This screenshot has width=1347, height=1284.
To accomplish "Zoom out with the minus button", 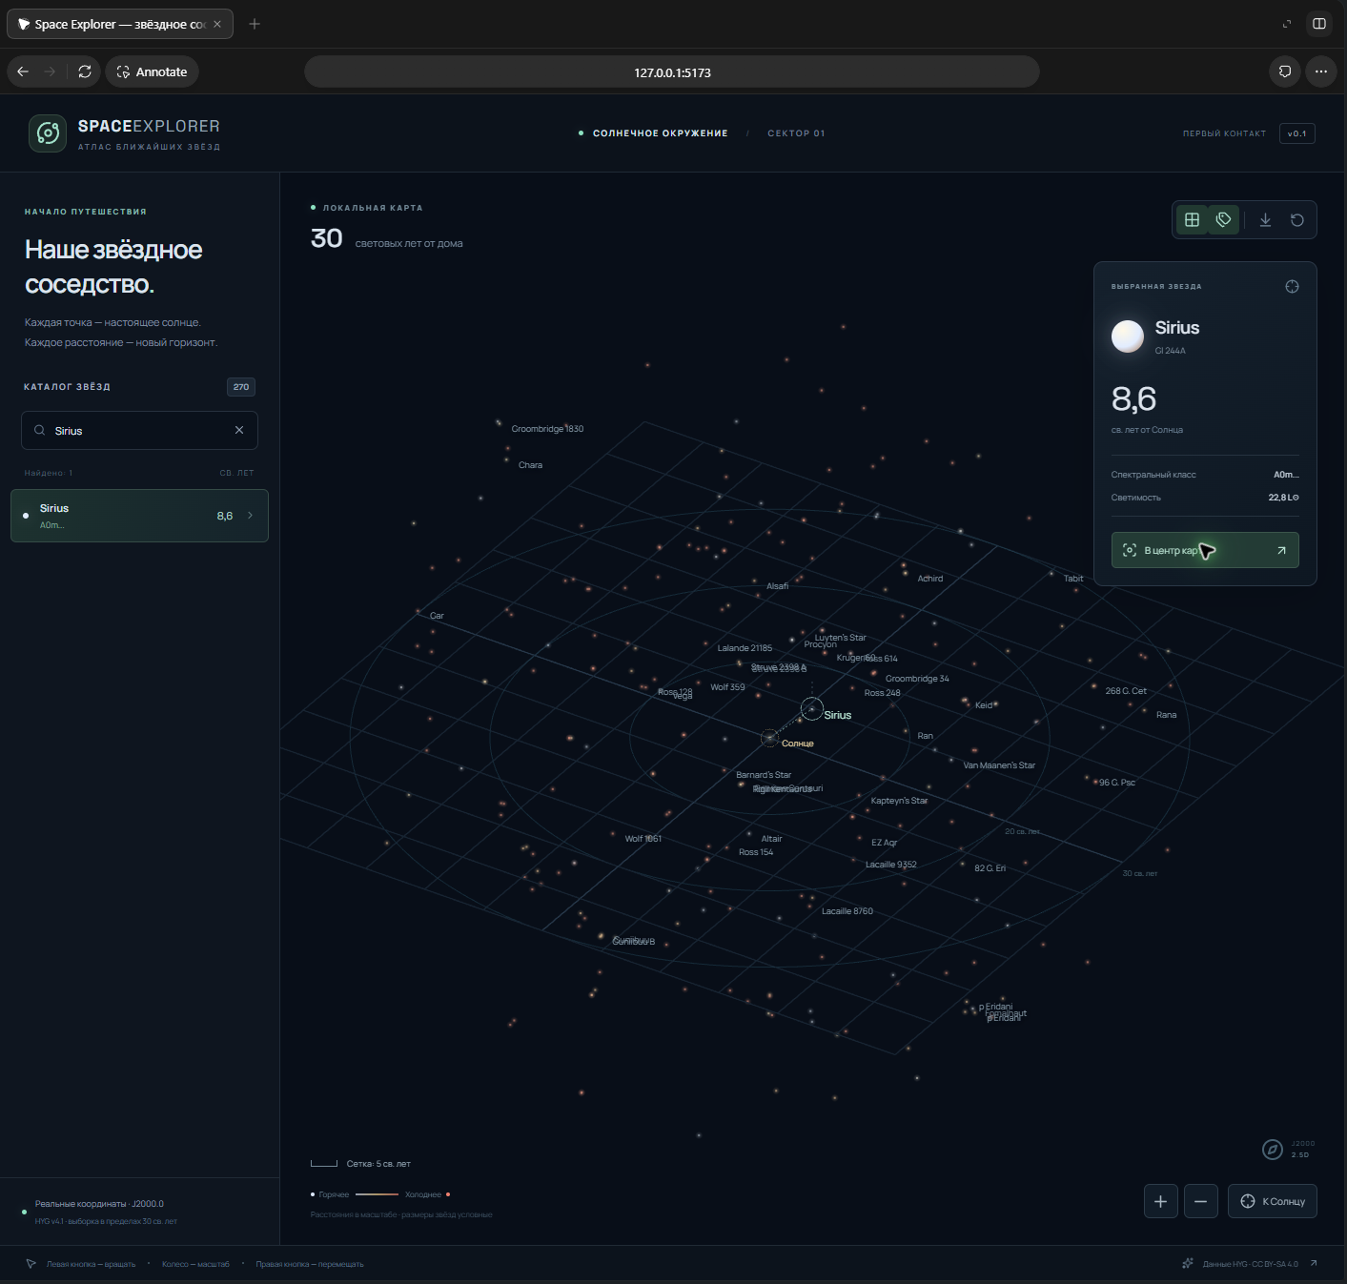I will 1200,1201.
